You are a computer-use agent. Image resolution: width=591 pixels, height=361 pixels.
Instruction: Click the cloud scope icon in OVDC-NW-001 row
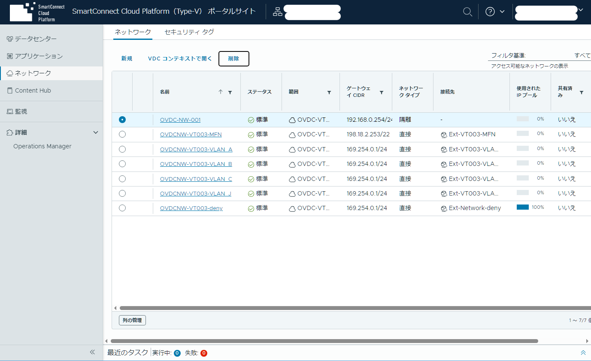(x=292, y=120)
